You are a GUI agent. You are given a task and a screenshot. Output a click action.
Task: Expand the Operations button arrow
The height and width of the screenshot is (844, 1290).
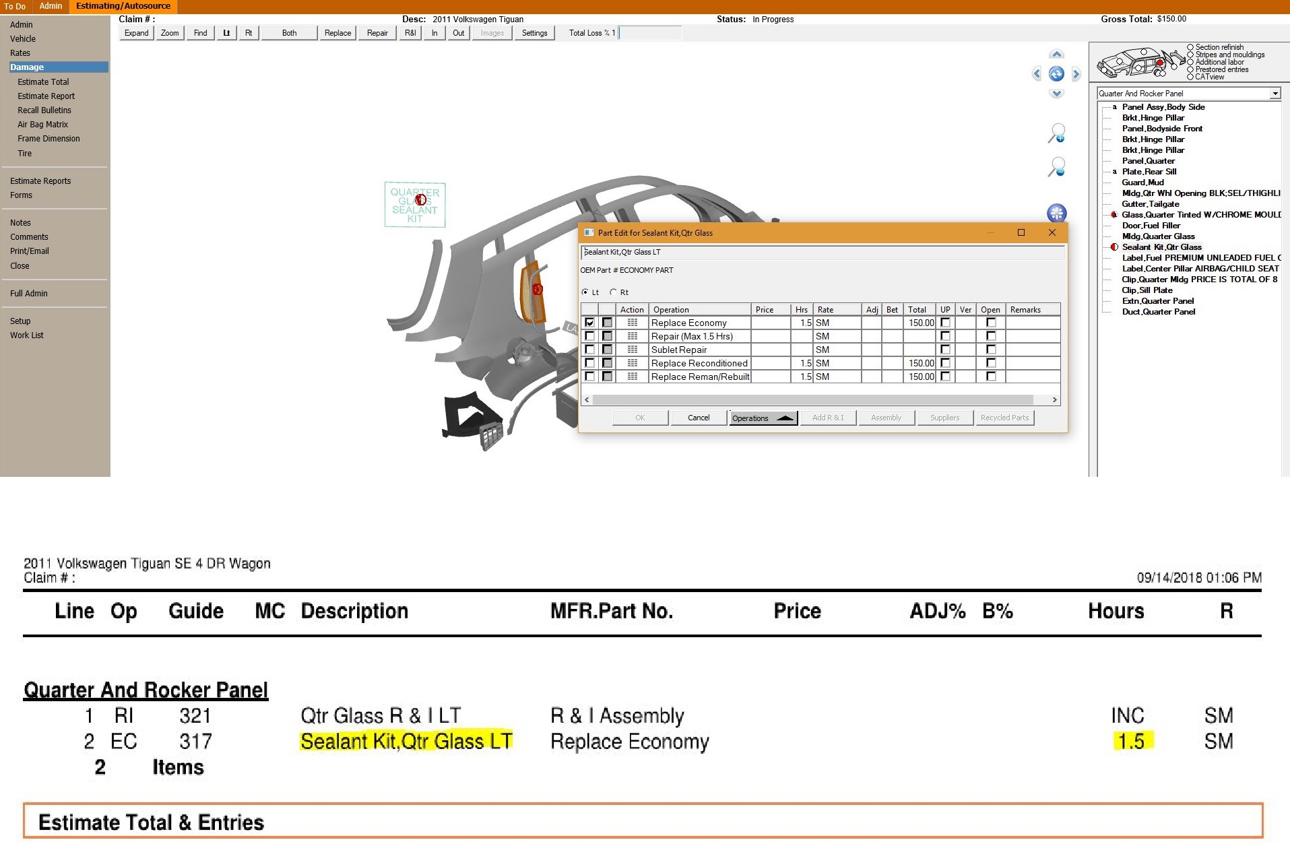point(785,418)
